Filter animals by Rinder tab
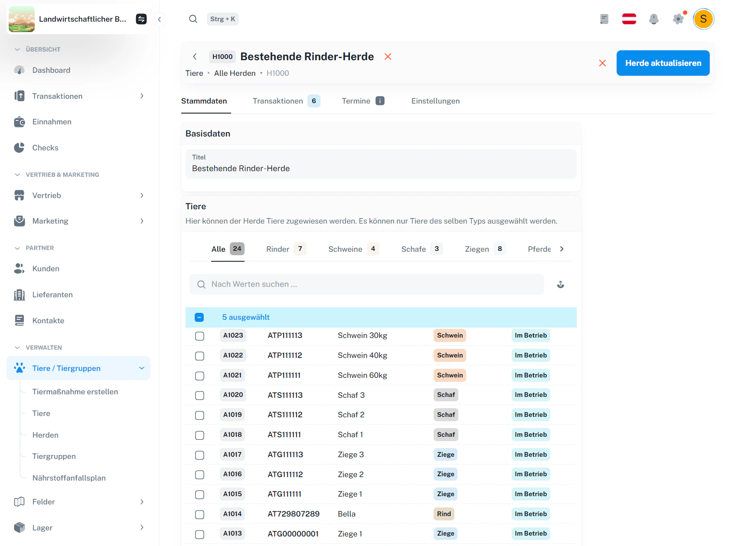Viewport: 735px width, 546px height. (286, 249)
